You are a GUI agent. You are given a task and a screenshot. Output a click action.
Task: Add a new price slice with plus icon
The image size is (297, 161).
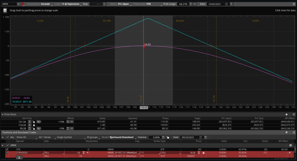coord(286,114)
